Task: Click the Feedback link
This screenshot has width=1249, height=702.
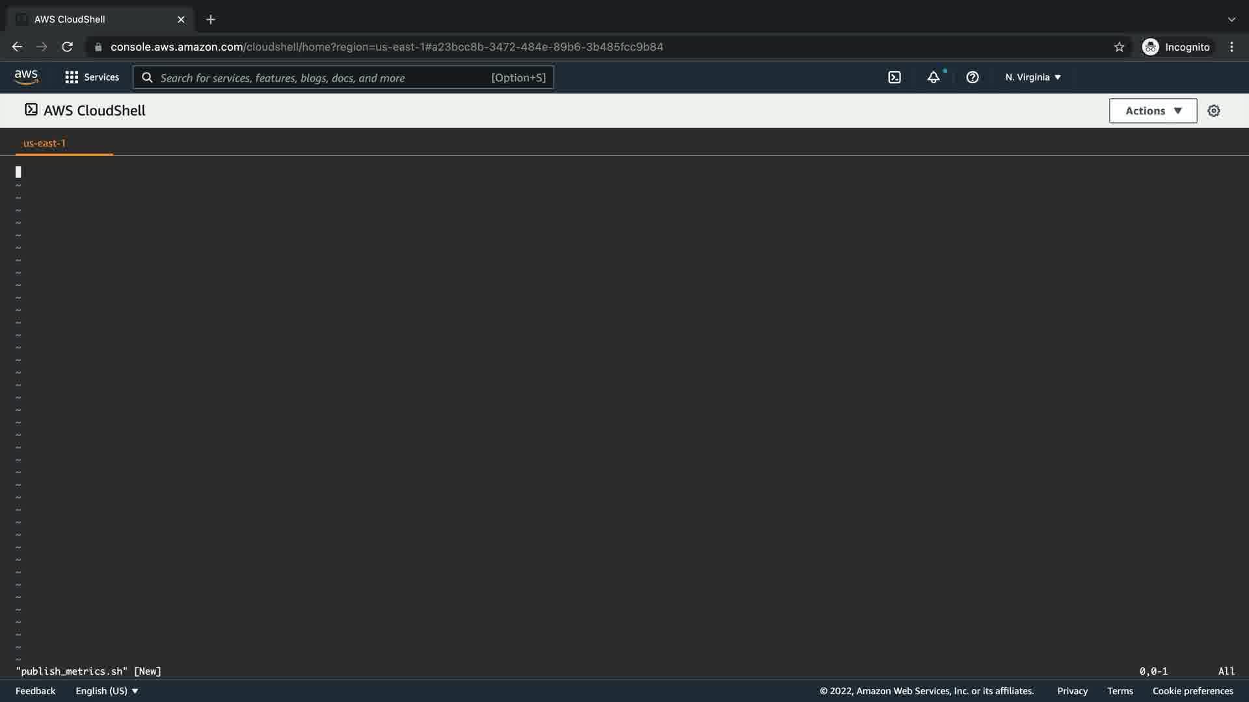Action: click(35, 691)
